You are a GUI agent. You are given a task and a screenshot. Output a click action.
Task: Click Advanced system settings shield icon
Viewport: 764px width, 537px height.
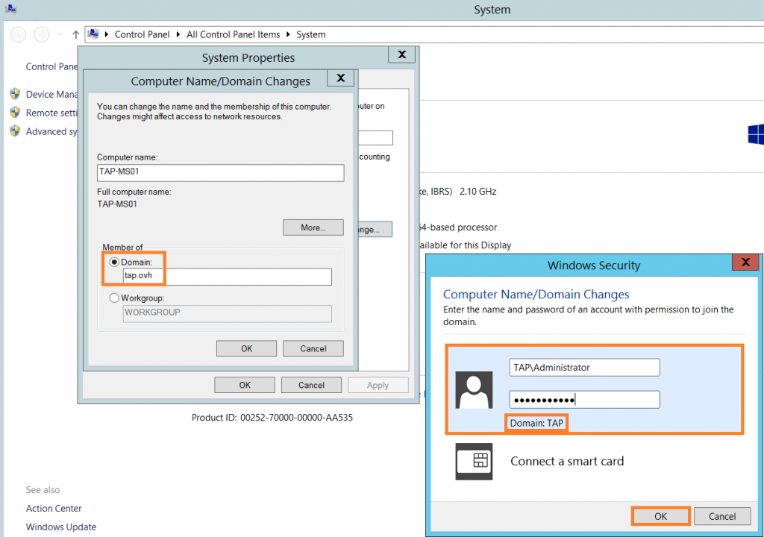click(x=15, y=131)
